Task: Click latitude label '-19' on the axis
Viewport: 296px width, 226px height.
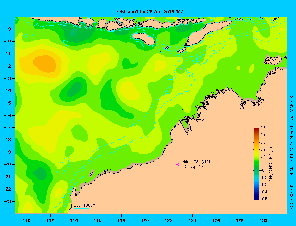Action: click(x=7, y=152)
